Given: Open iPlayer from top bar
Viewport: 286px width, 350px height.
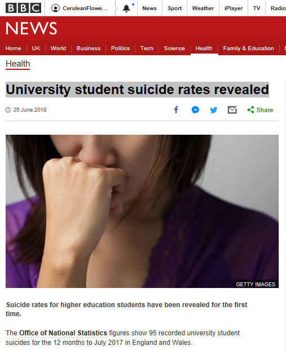Looking at the screenshot, I should point(234,8).
